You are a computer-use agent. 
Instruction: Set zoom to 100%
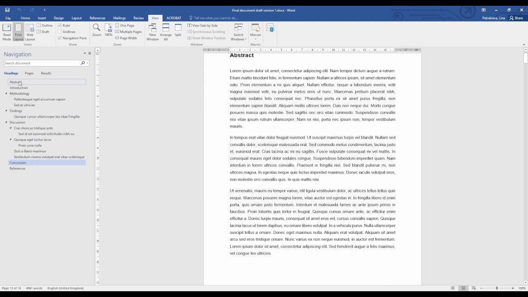pos(108,30)
